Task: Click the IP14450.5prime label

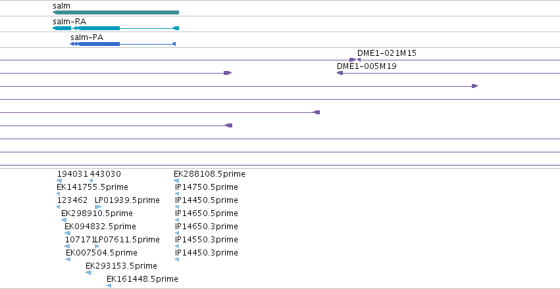Action: pyautogui.click(x=207, y=200)
